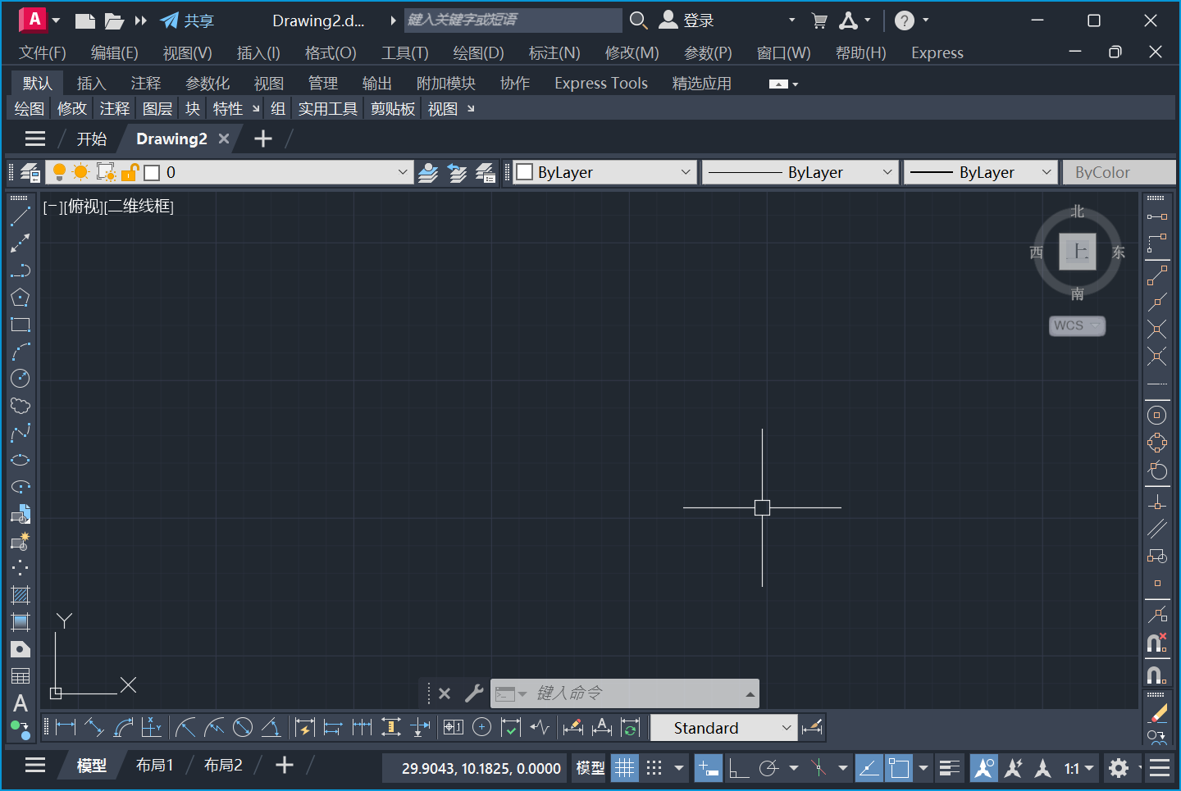Screen dimensions: 1181x791
Task: Select the Line drawing tool
Action: click(x=21, y=216)
